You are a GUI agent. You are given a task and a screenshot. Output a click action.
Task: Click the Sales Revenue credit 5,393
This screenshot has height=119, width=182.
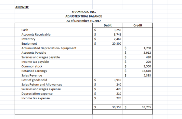(147, 76)
